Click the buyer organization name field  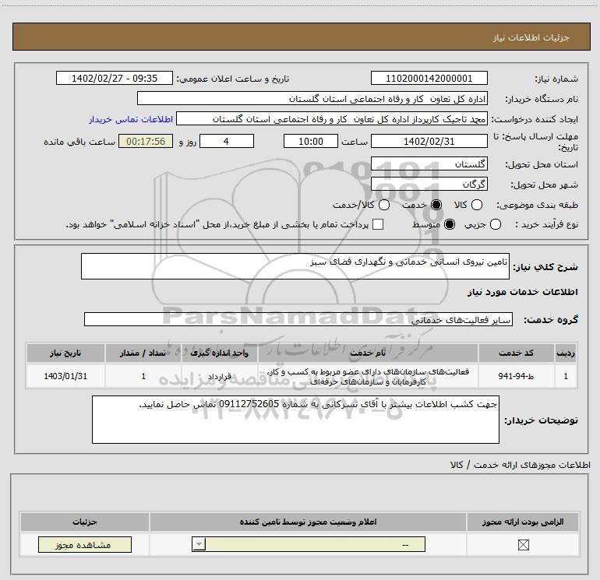312,99
